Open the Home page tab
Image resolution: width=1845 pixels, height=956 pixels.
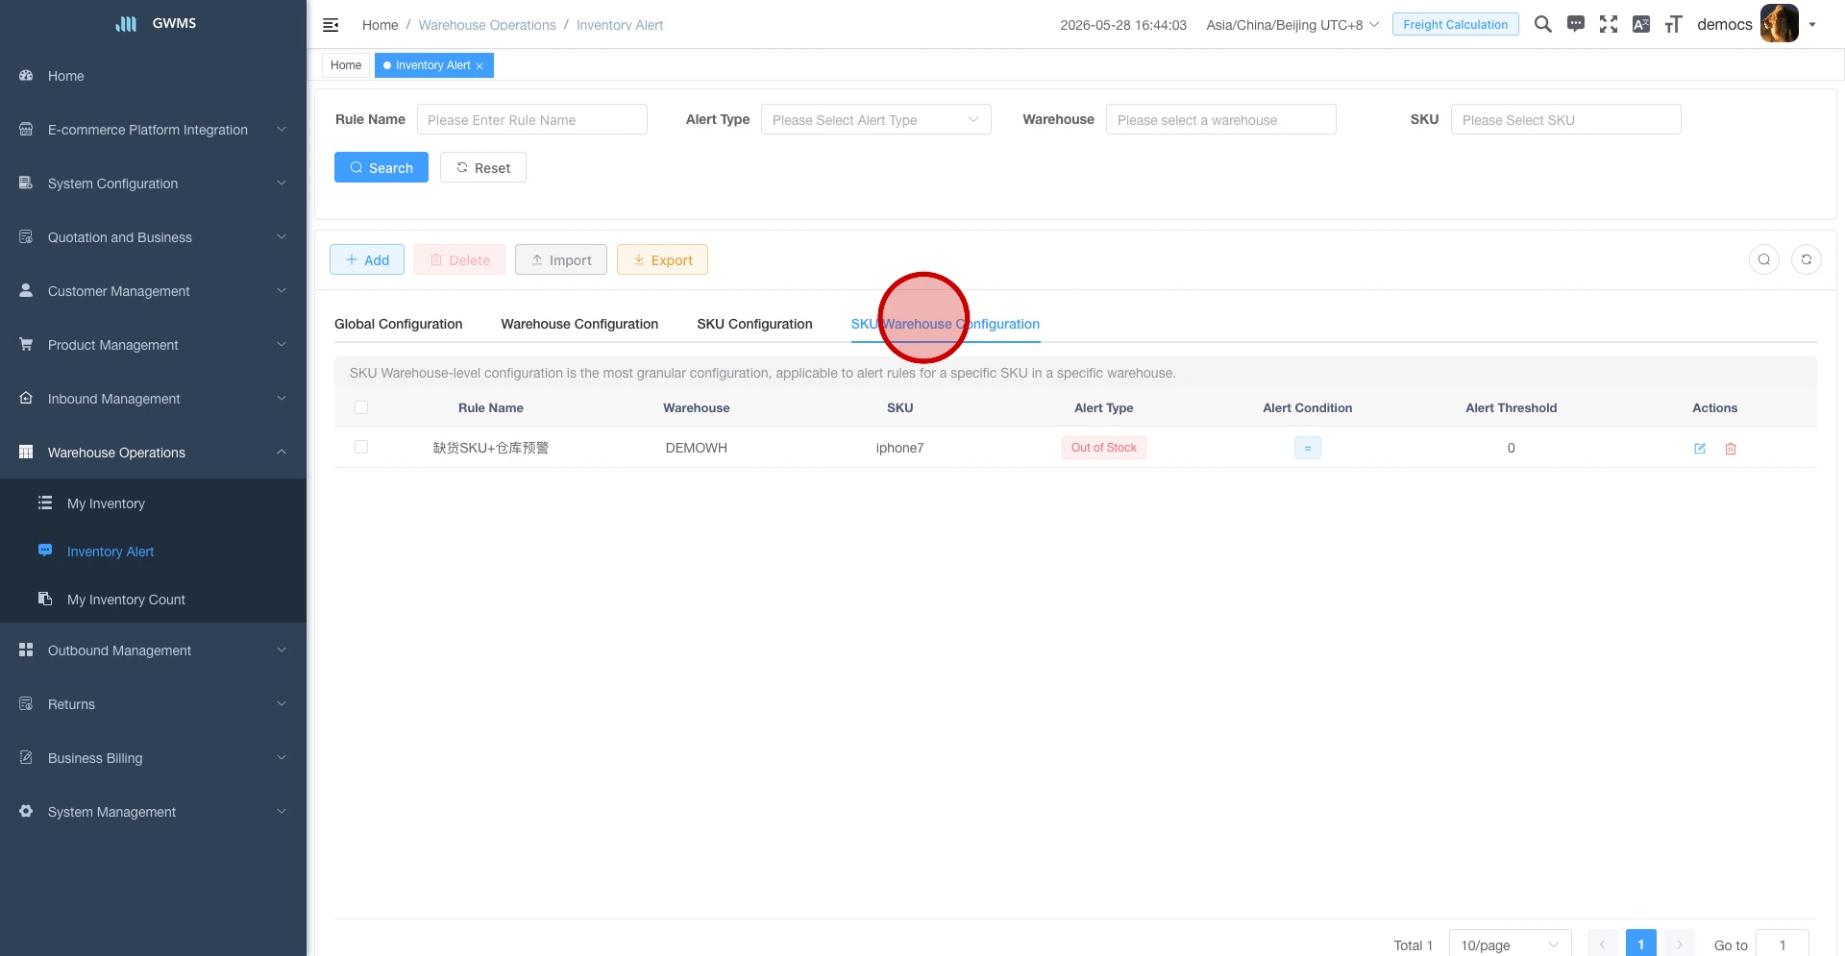(346, 65)
